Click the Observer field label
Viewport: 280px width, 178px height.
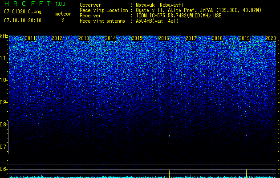click(90, 5)
